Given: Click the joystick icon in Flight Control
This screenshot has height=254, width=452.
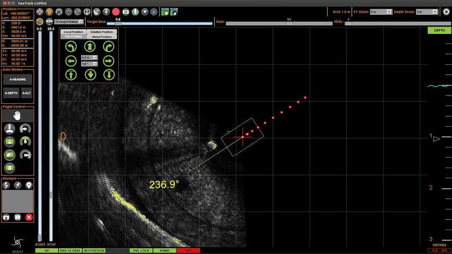Looking at the screenshot, I should click(x=10, y=128).
